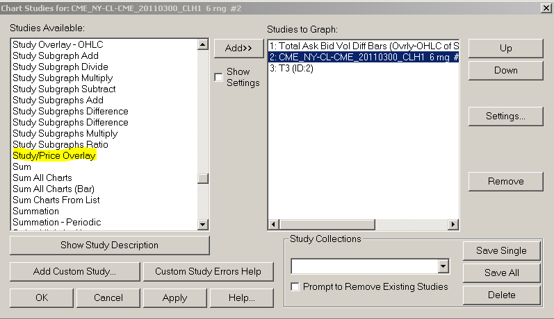Click Save Single in Study Collections
The height and width of the screenshot is (319, 554).
(x=501, y=250)
